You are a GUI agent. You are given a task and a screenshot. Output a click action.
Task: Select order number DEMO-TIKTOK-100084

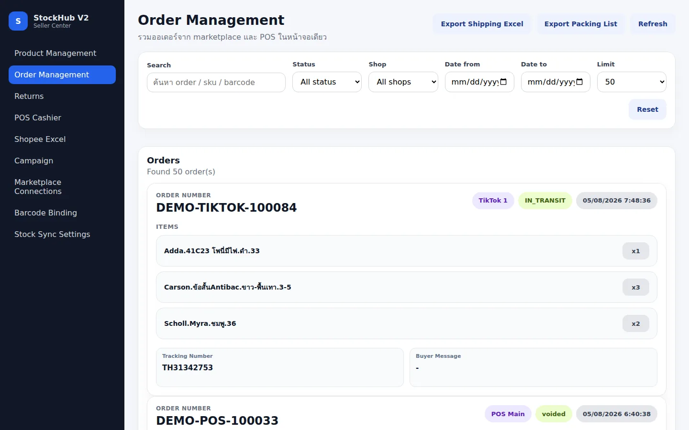pyautogui.click(x=226, y=207)
